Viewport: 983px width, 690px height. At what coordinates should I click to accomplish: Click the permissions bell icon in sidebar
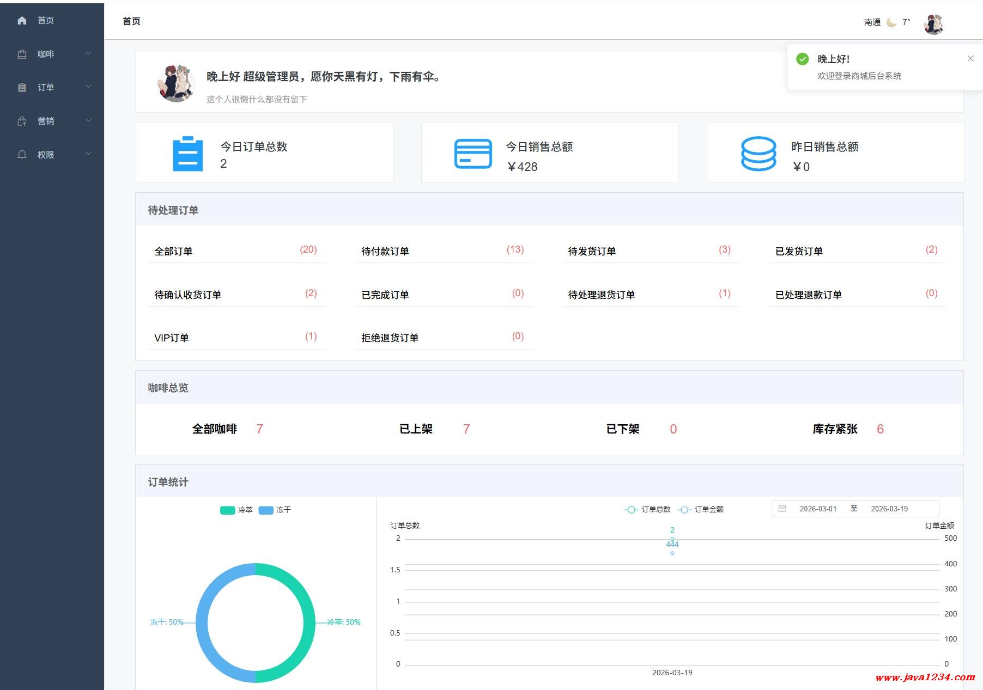(x=22, y=155)
